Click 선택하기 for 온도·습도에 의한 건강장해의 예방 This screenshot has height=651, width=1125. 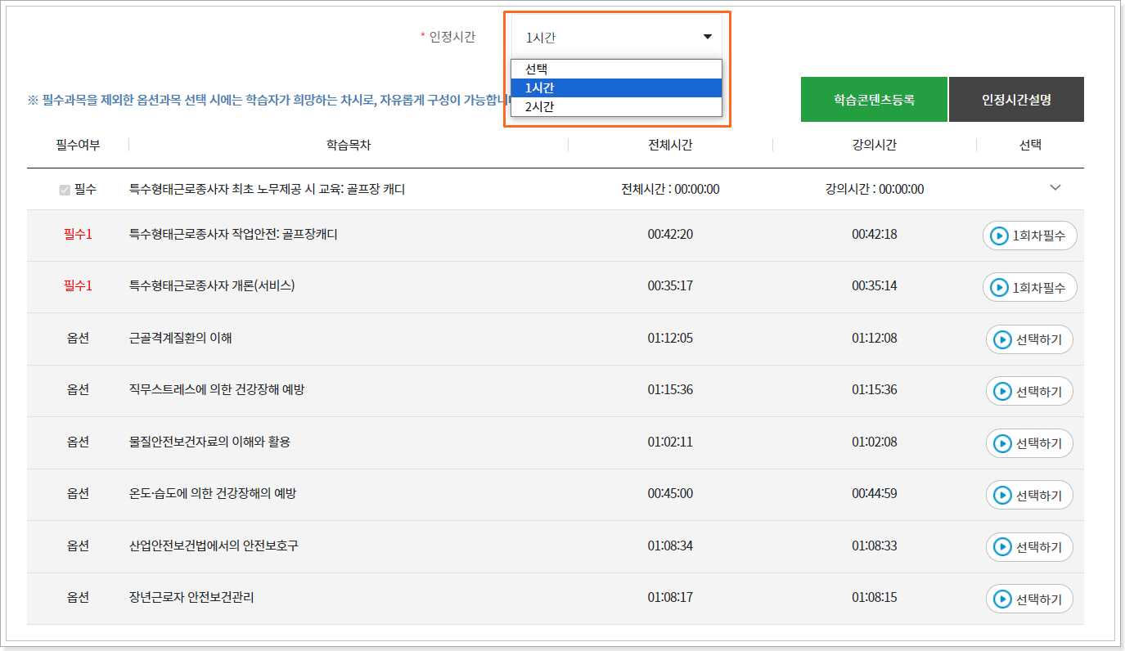1029,495
